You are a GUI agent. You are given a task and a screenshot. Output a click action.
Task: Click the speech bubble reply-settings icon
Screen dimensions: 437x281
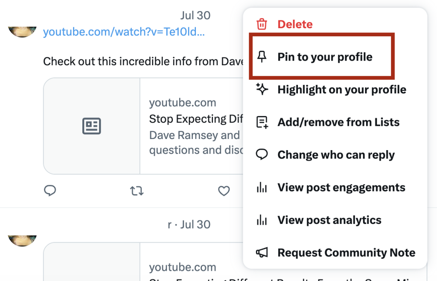[262, 155]
